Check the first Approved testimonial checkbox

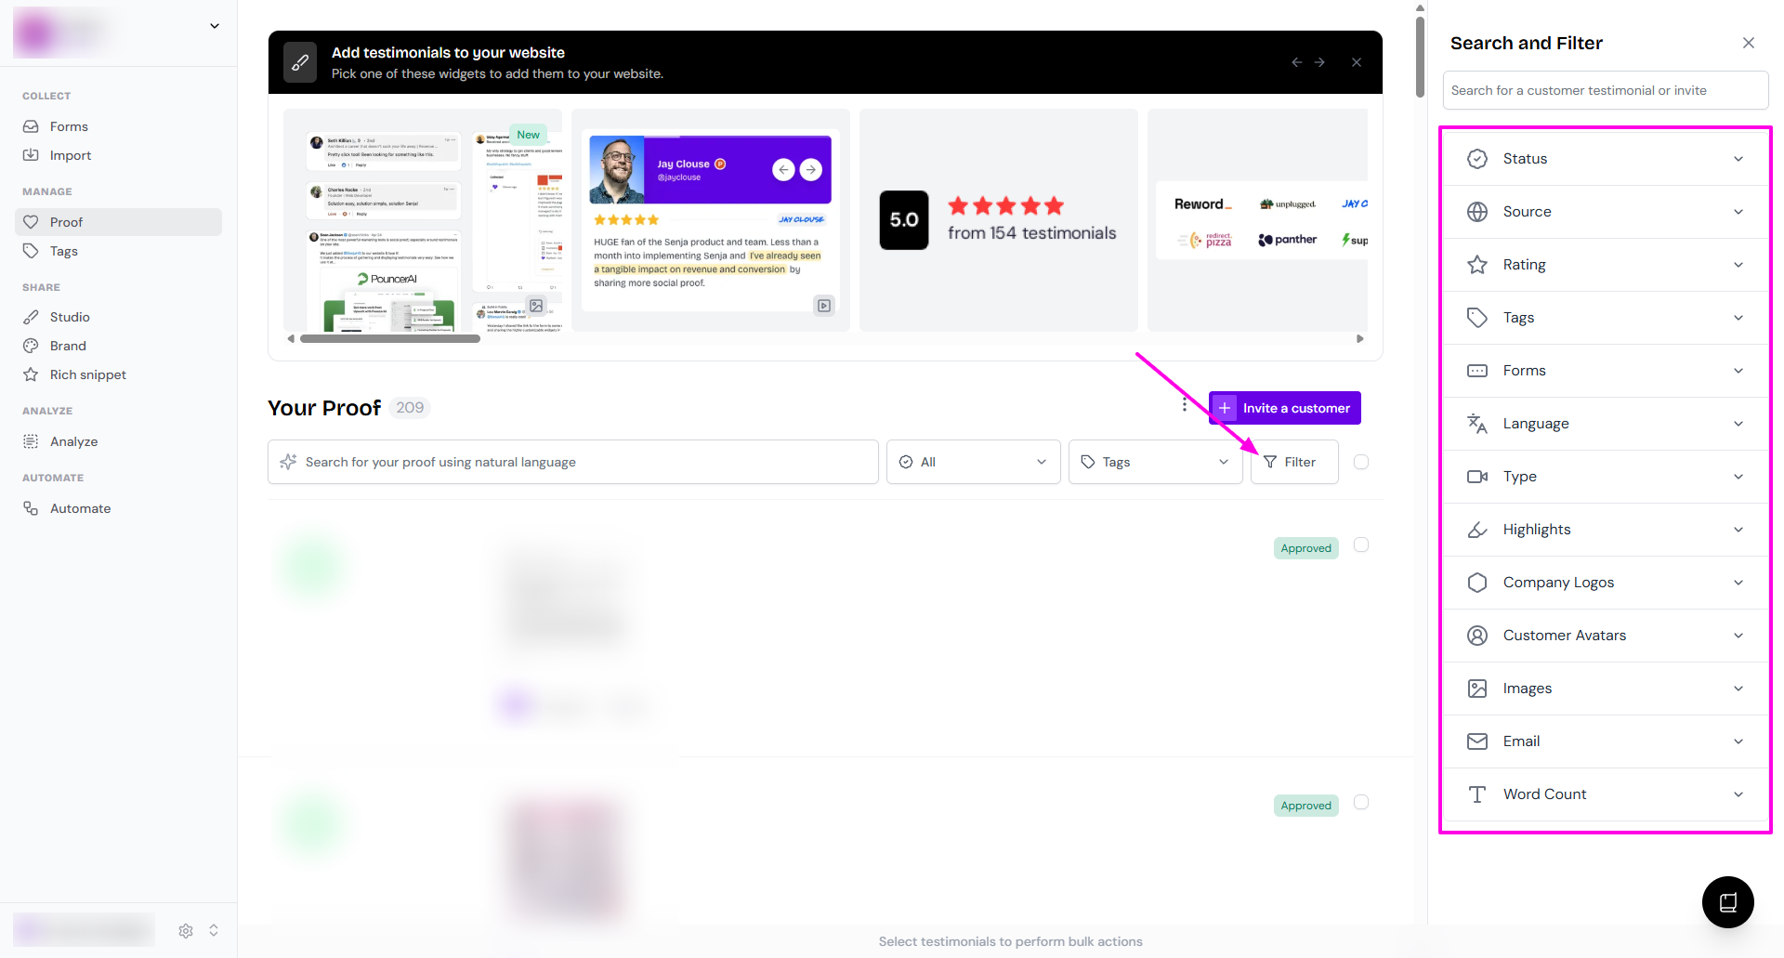point(1361,545)
